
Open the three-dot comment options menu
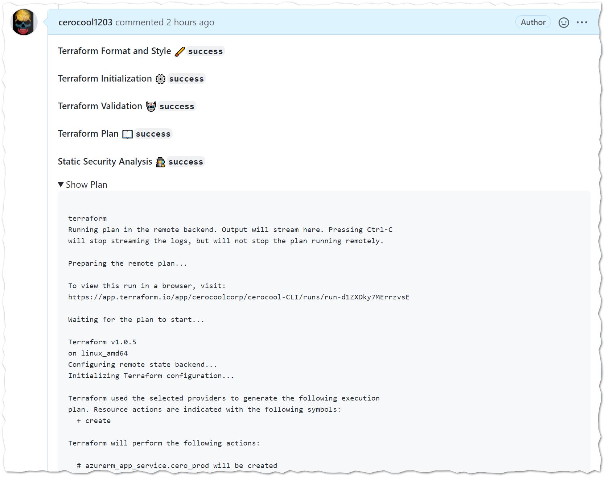(582, 22)
